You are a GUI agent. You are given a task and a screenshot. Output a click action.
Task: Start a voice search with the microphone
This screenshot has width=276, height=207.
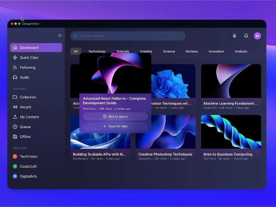point(234,36)
